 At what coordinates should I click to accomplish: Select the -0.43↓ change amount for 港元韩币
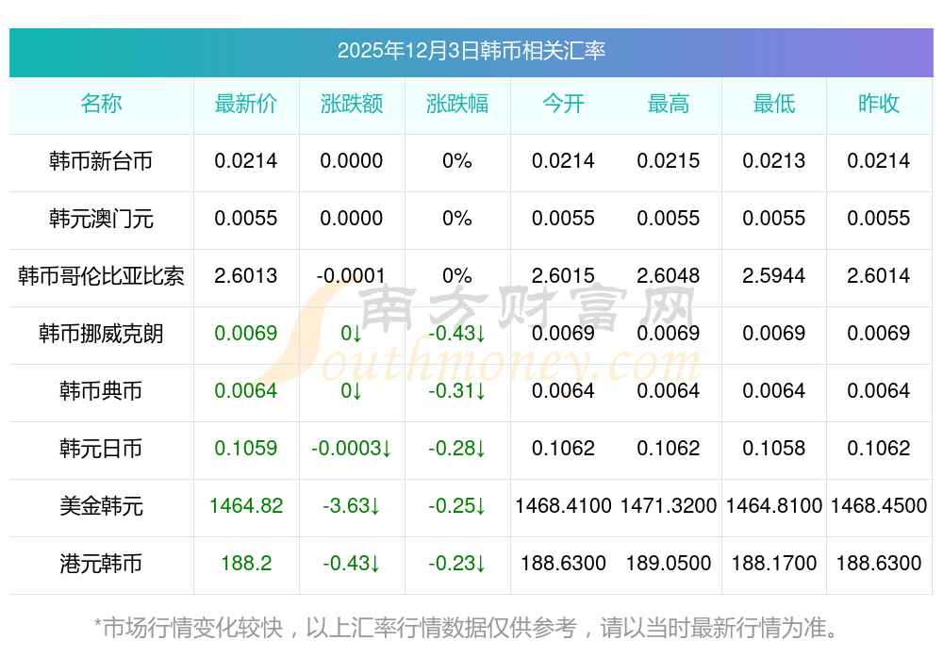tap(352, 564)
